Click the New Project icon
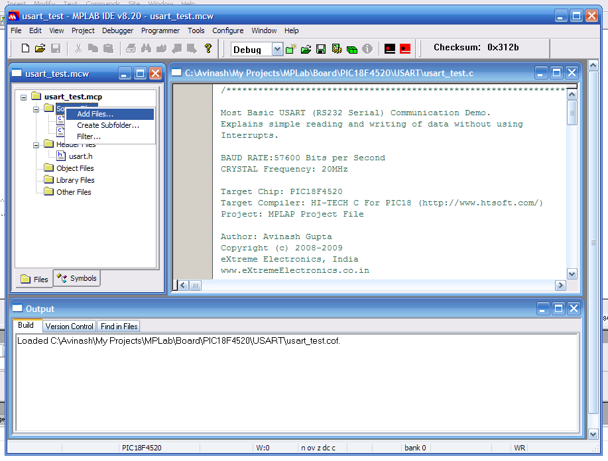The height and width of the screenshot is (461, 608). (x=291, y=49)
